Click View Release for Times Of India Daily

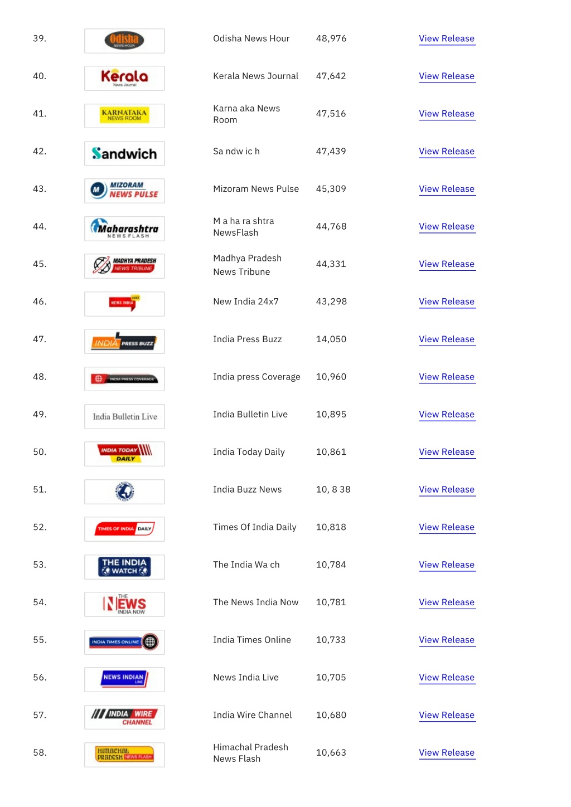[x=447, y=527]
